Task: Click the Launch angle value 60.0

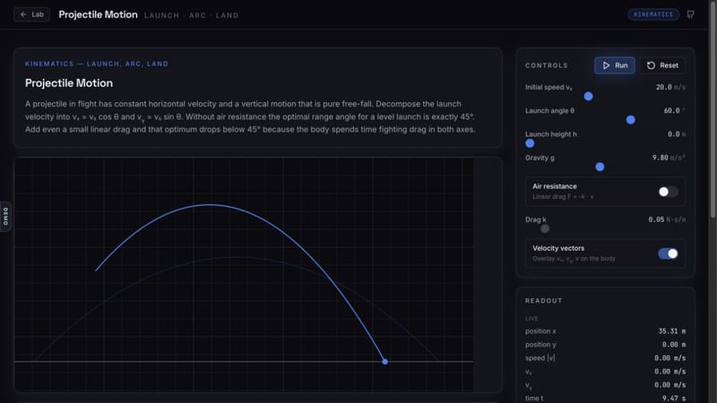Action: point(671,110)
